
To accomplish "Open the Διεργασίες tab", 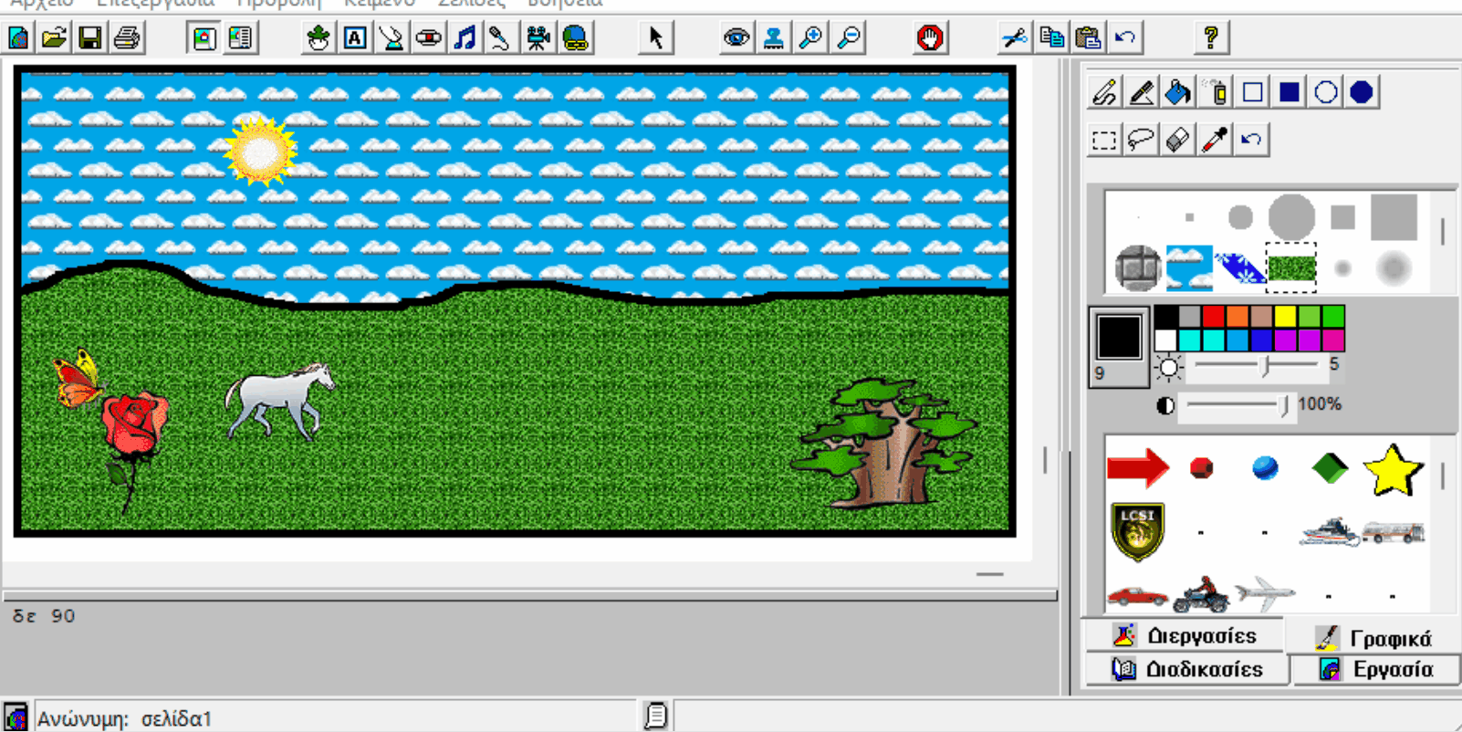I will click(1184, 635).
